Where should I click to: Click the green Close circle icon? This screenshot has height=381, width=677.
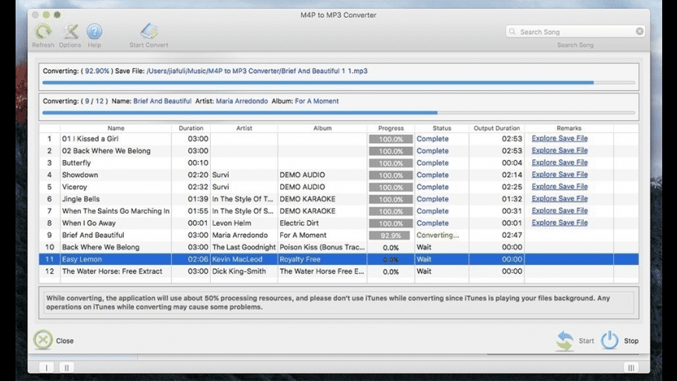click(43, 340)
